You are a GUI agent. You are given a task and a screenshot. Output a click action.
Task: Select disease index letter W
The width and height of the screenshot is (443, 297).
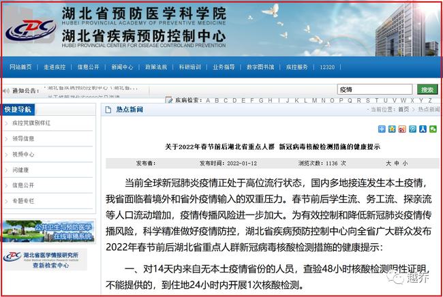click(x=403, y=100)
